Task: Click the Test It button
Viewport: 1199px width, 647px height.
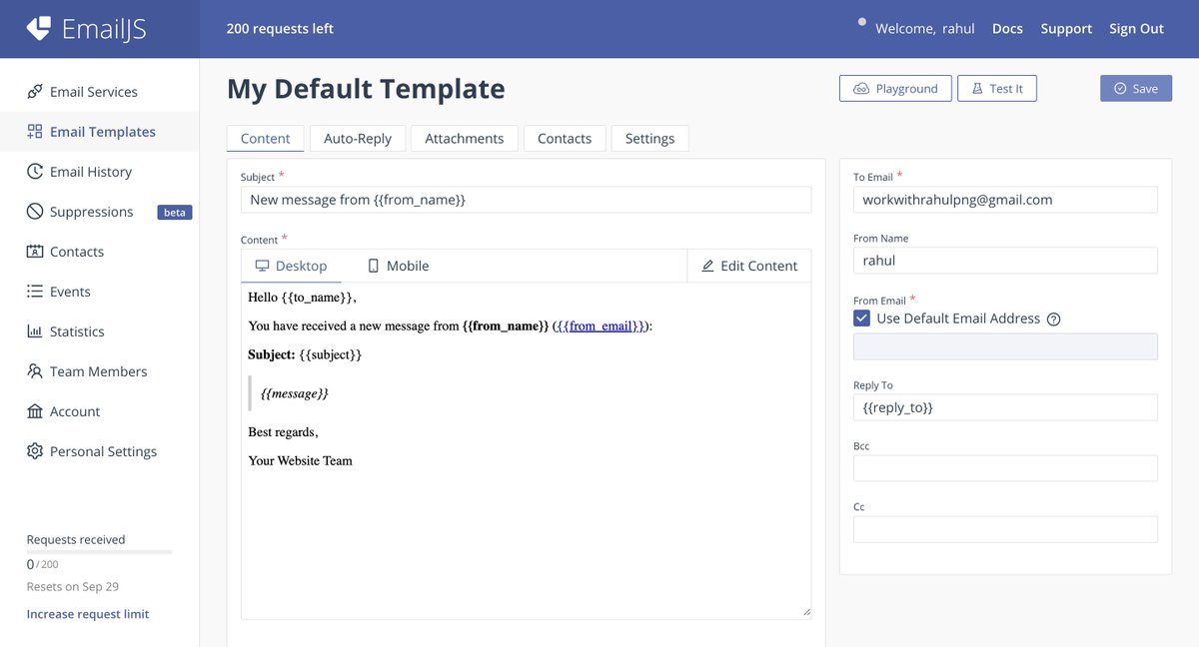Action: [x=997, y=89]
